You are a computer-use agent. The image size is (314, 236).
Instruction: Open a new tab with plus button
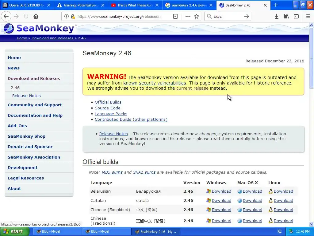(276, 5)
